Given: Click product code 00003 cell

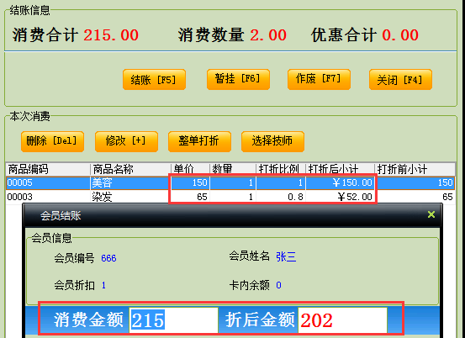Looking at the screenshot, I should pyautogui.click(x=48, y=197).
